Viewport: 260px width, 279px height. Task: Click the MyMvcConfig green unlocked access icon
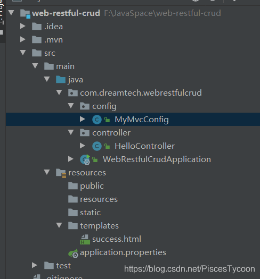pos(107,120)
